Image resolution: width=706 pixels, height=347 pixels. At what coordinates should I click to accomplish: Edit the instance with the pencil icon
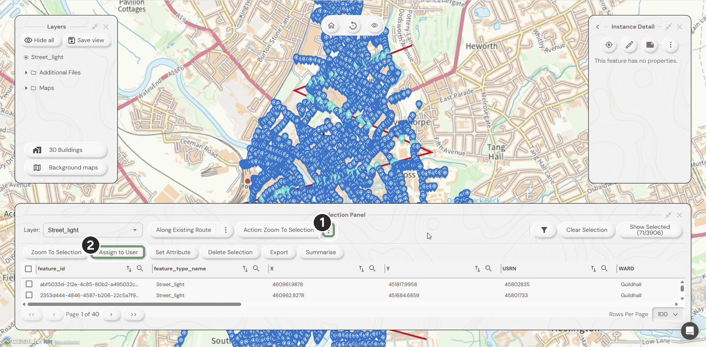pos(629,45)
